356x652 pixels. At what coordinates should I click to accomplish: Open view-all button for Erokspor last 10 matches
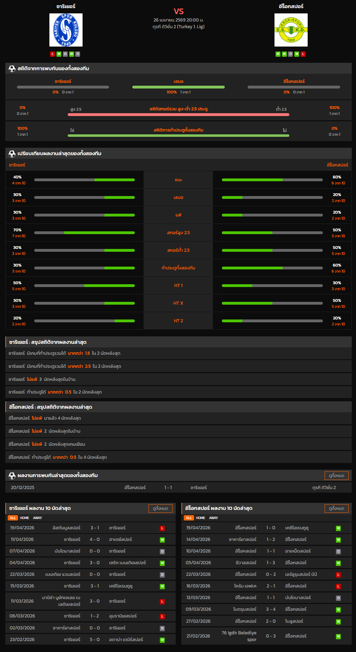(336, 508)
